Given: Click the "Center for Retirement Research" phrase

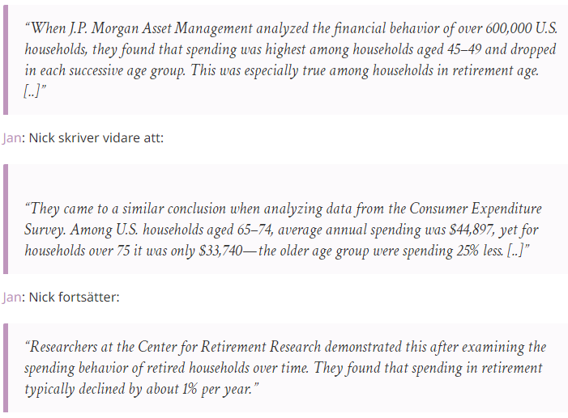Looking at the screenshot, I should tap(245, 348).
